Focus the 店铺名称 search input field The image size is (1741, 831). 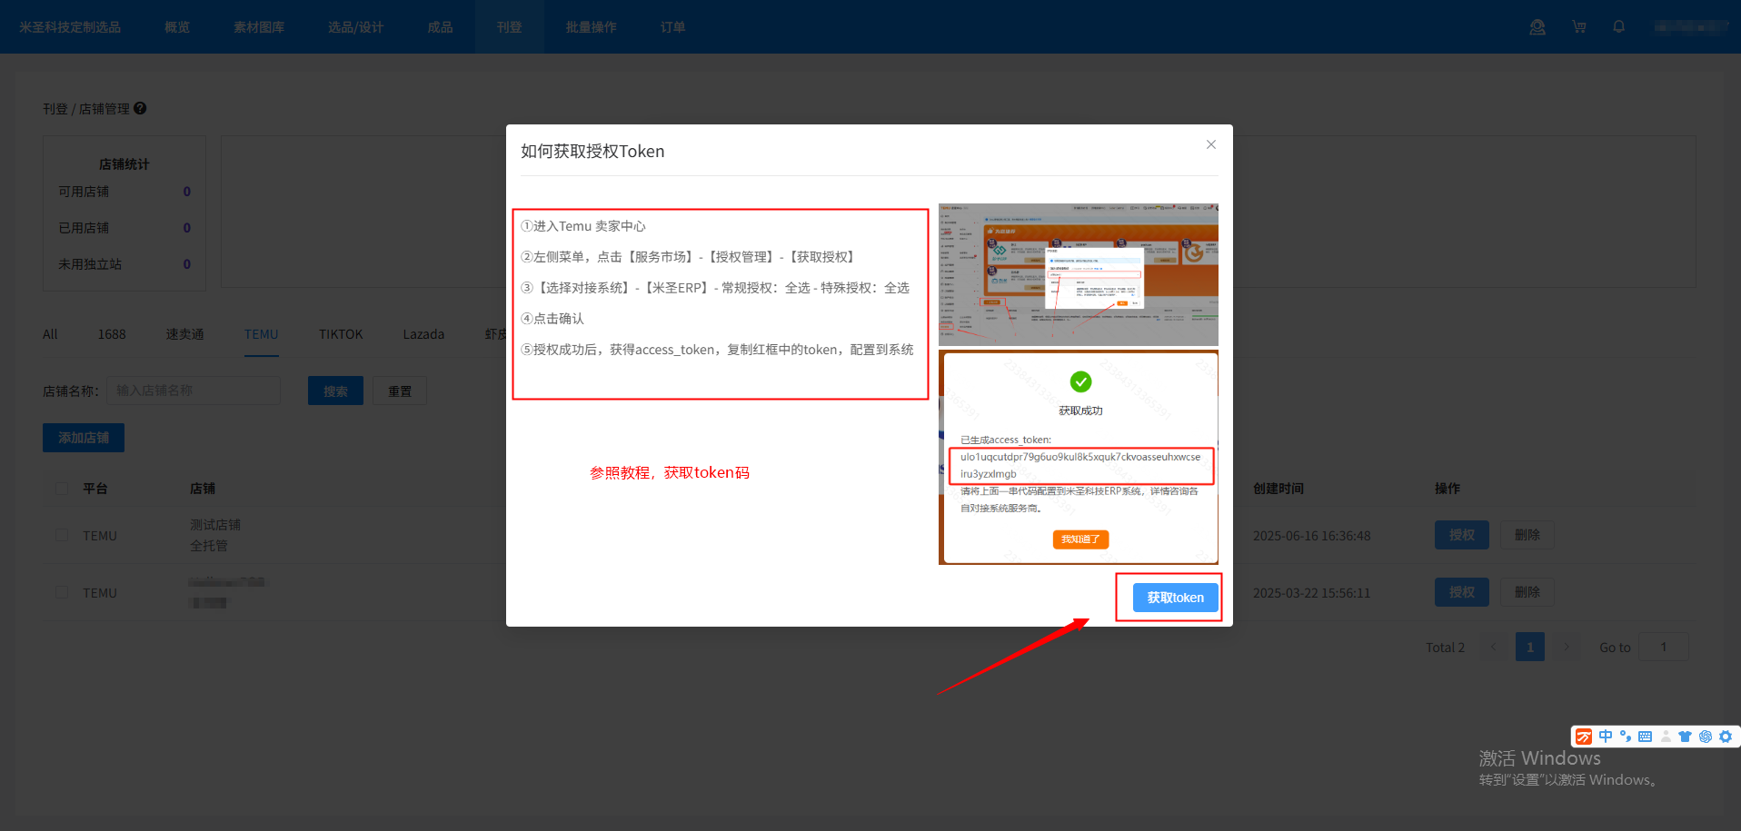(x=194, y=391)
